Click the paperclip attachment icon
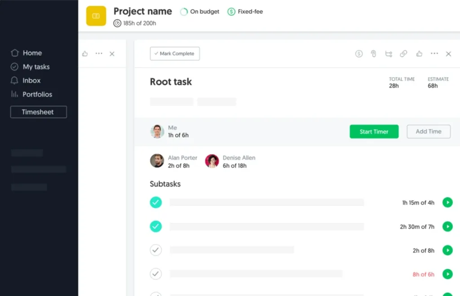This screenshot has width=460, height=296. (x=373, y=54)
